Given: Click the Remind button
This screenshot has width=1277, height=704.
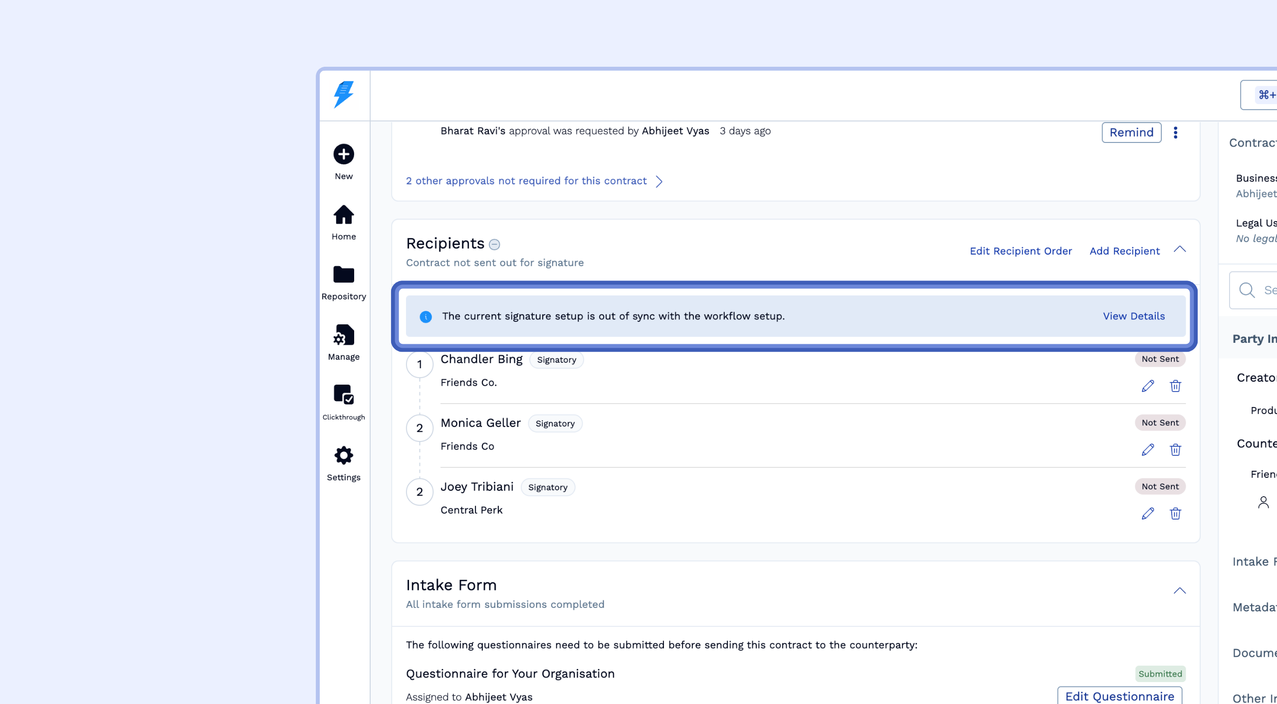Looking at the screenshot, I should 1131,133.
